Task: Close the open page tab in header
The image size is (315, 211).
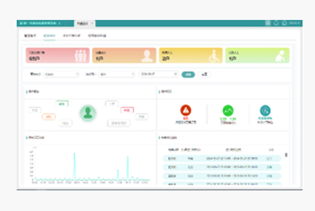Action: tap(92, 23)
